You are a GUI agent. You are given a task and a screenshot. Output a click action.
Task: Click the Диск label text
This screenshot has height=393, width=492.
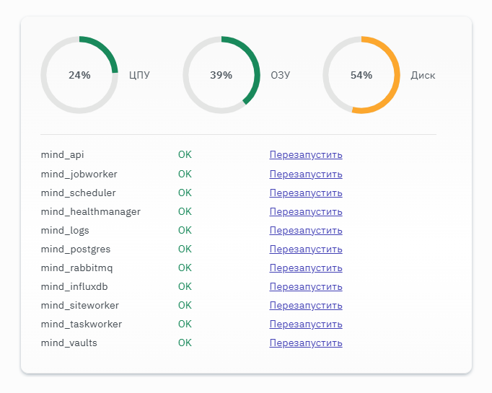click(423, 75)
